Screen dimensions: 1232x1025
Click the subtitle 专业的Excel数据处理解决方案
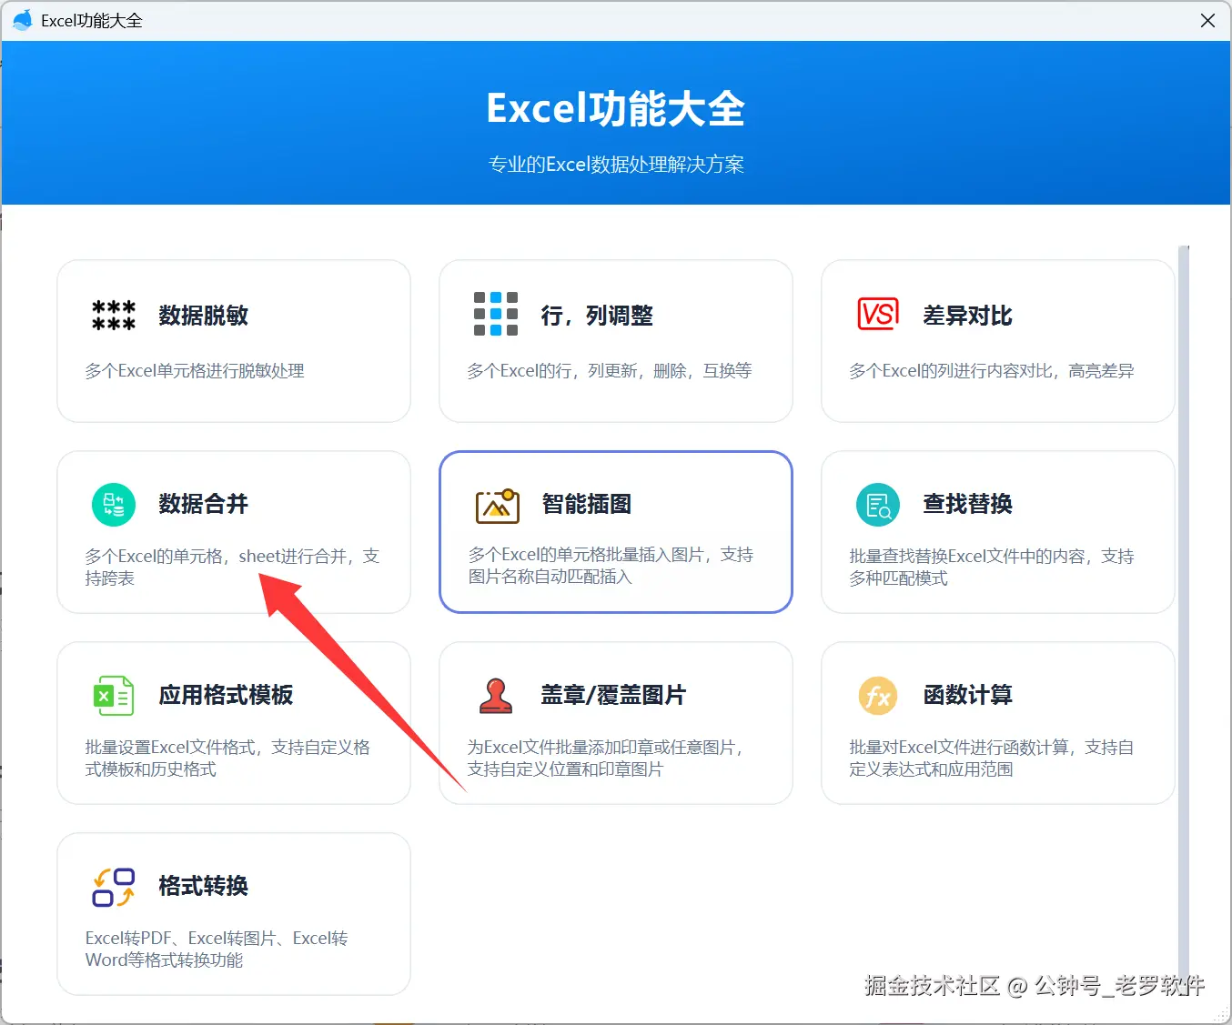(616, 165)
